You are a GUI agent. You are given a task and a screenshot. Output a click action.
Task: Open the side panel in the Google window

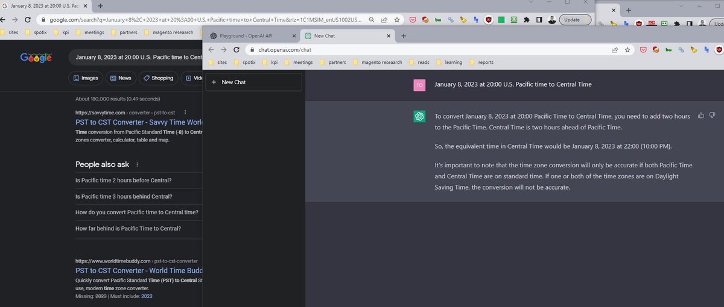pyautogui.click(x=539, y=20)
